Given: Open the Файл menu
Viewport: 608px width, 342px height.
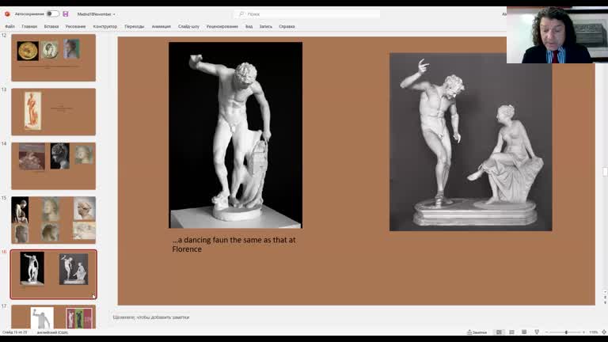Looking at the screenshot, I should (x=9, y=26).
